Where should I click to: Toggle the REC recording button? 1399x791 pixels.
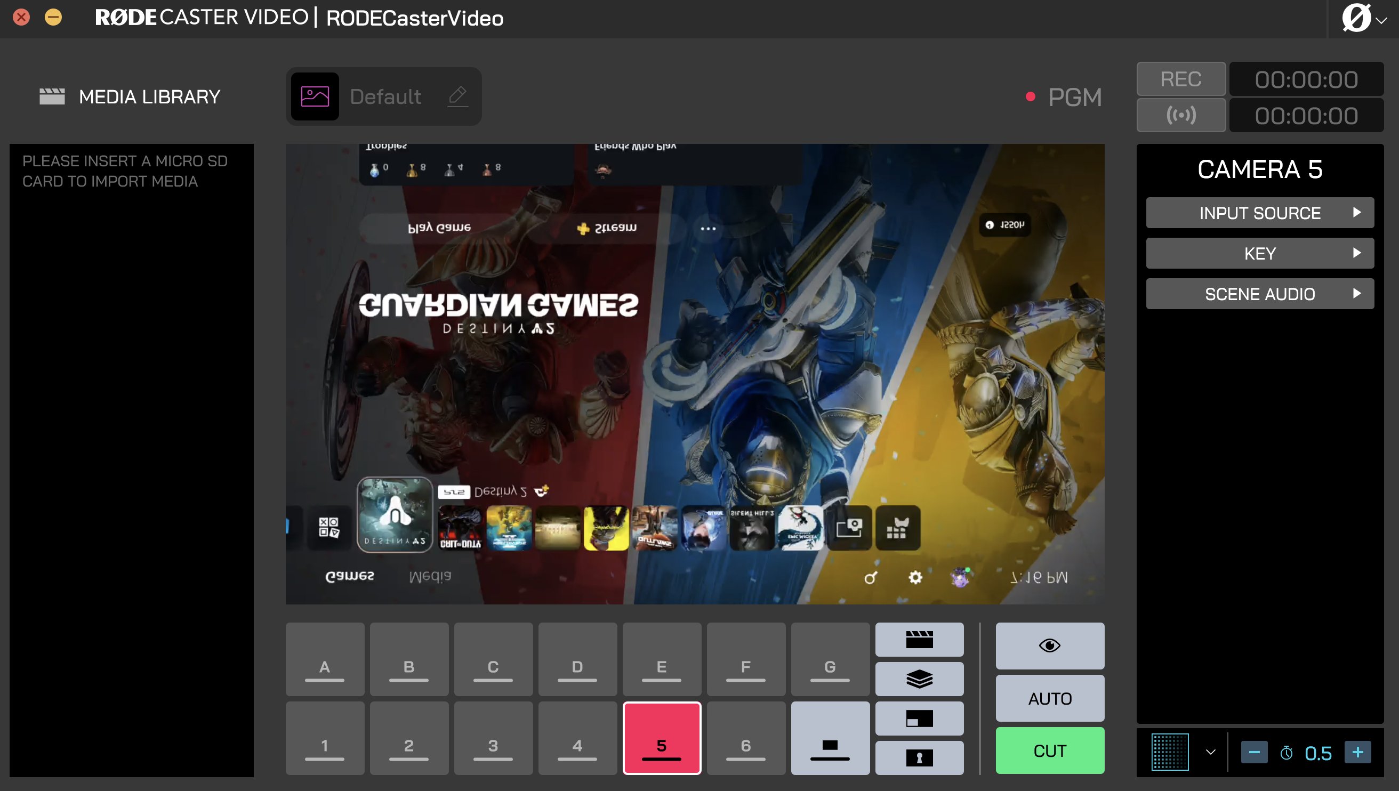1180,79
